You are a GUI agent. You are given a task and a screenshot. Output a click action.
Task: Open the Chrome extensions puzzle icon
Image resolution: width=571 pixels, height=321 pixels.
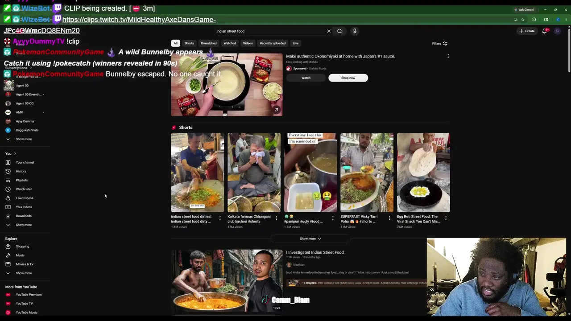[534, 20]
